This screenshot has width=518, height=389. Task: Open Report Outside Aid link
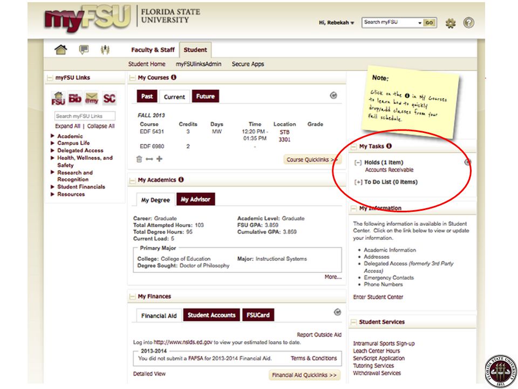(319, 335)
